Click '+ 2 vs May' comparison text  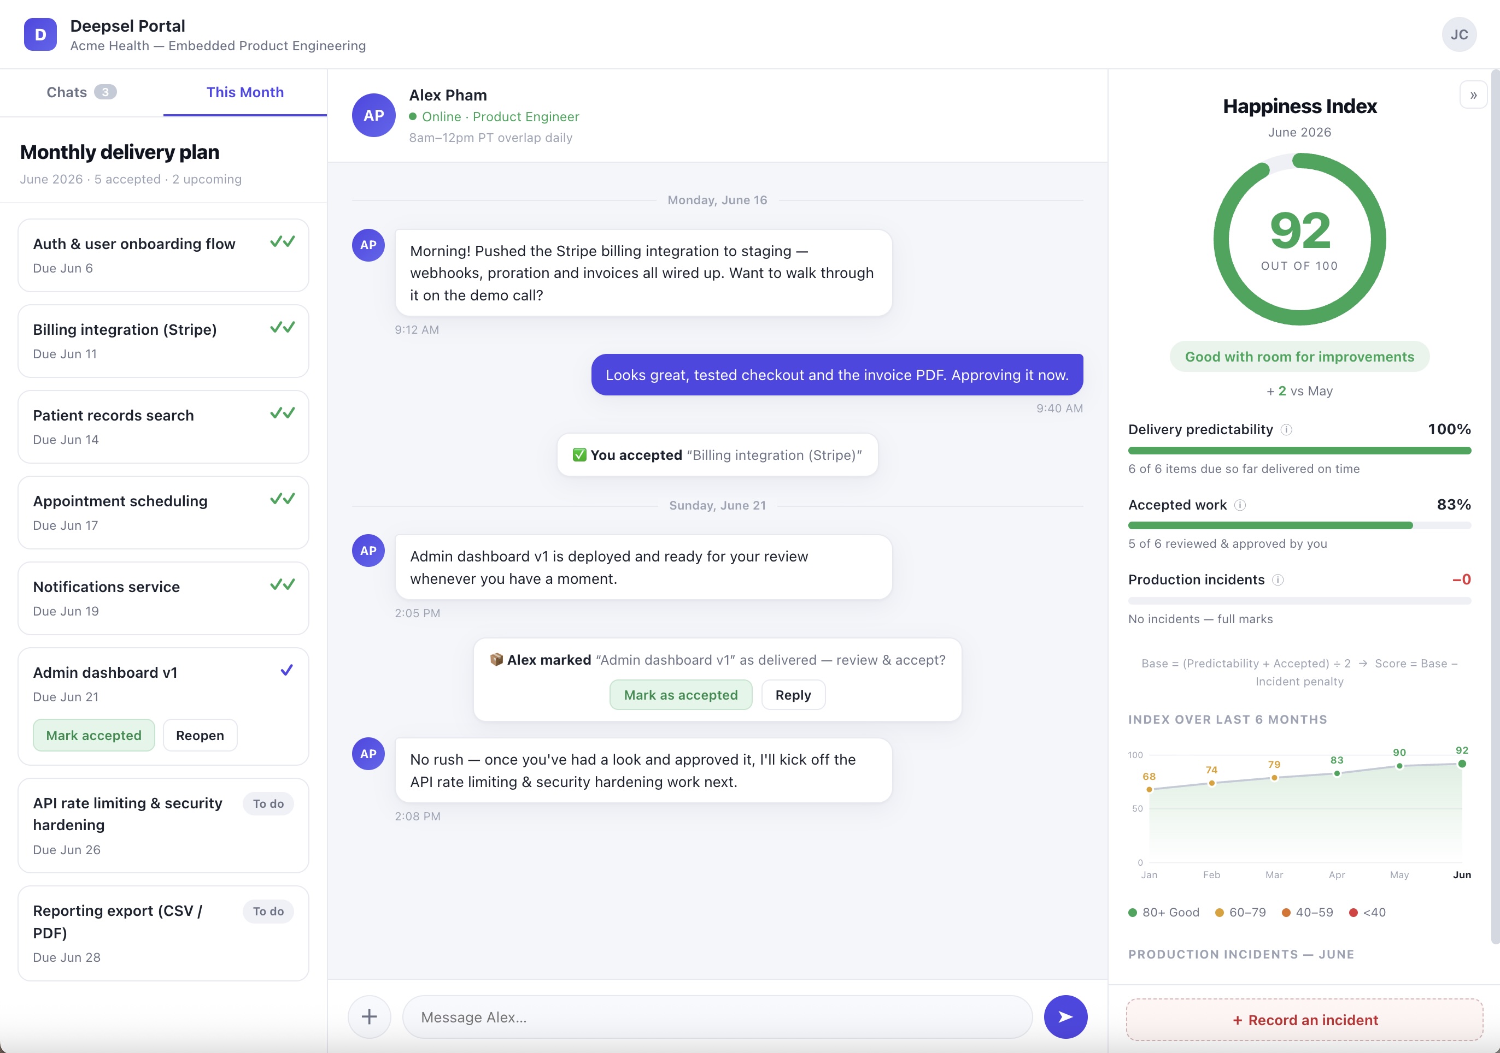1299,391
